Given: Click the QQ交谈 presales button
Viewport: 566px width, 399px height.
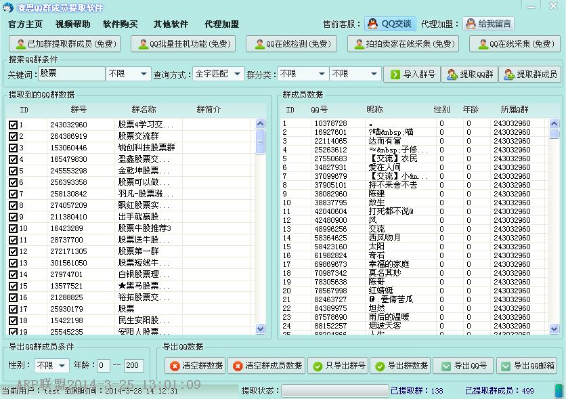Looking at the screenshot, I should pyautogui.click(x=390, y=24).
